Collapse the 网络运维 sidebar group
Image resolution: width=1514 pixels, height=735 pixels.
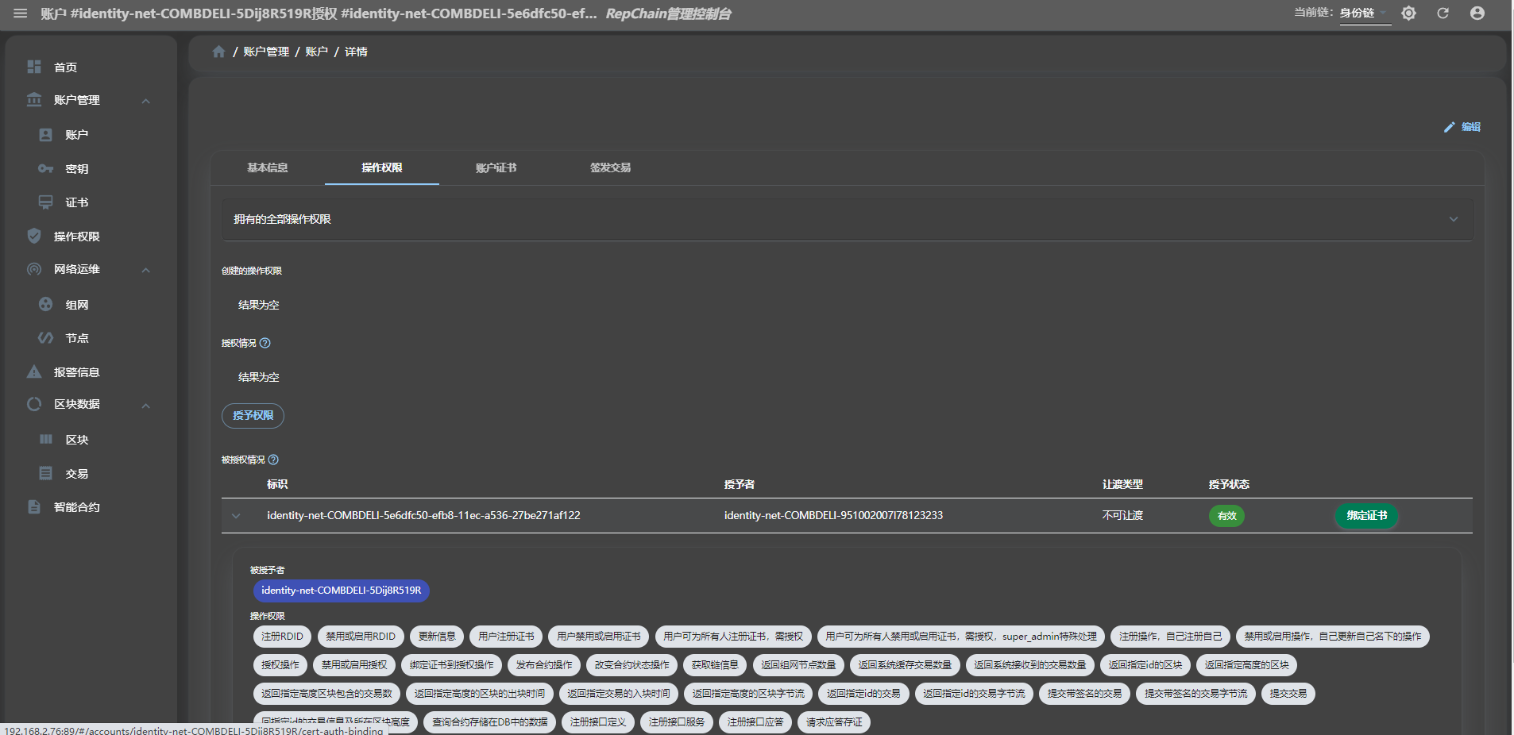[x=146, y=270]
